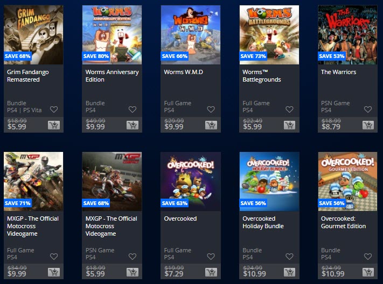383x284 pixels.
Task: Open the Worms Battlegrounds title link
Action: tap(262, 76)
